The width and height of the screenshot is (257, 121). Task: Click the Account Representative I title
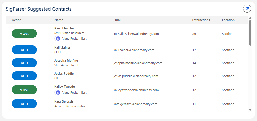pyautogui.click(x=71, y=106)
